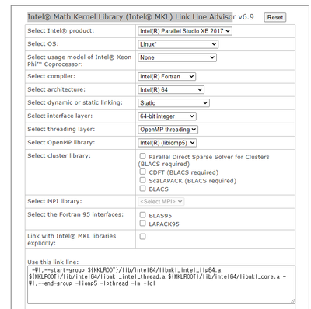Click the 'Select OpenMP library:' label
This screenshot has height=309, width=311.
pos(61,142)
